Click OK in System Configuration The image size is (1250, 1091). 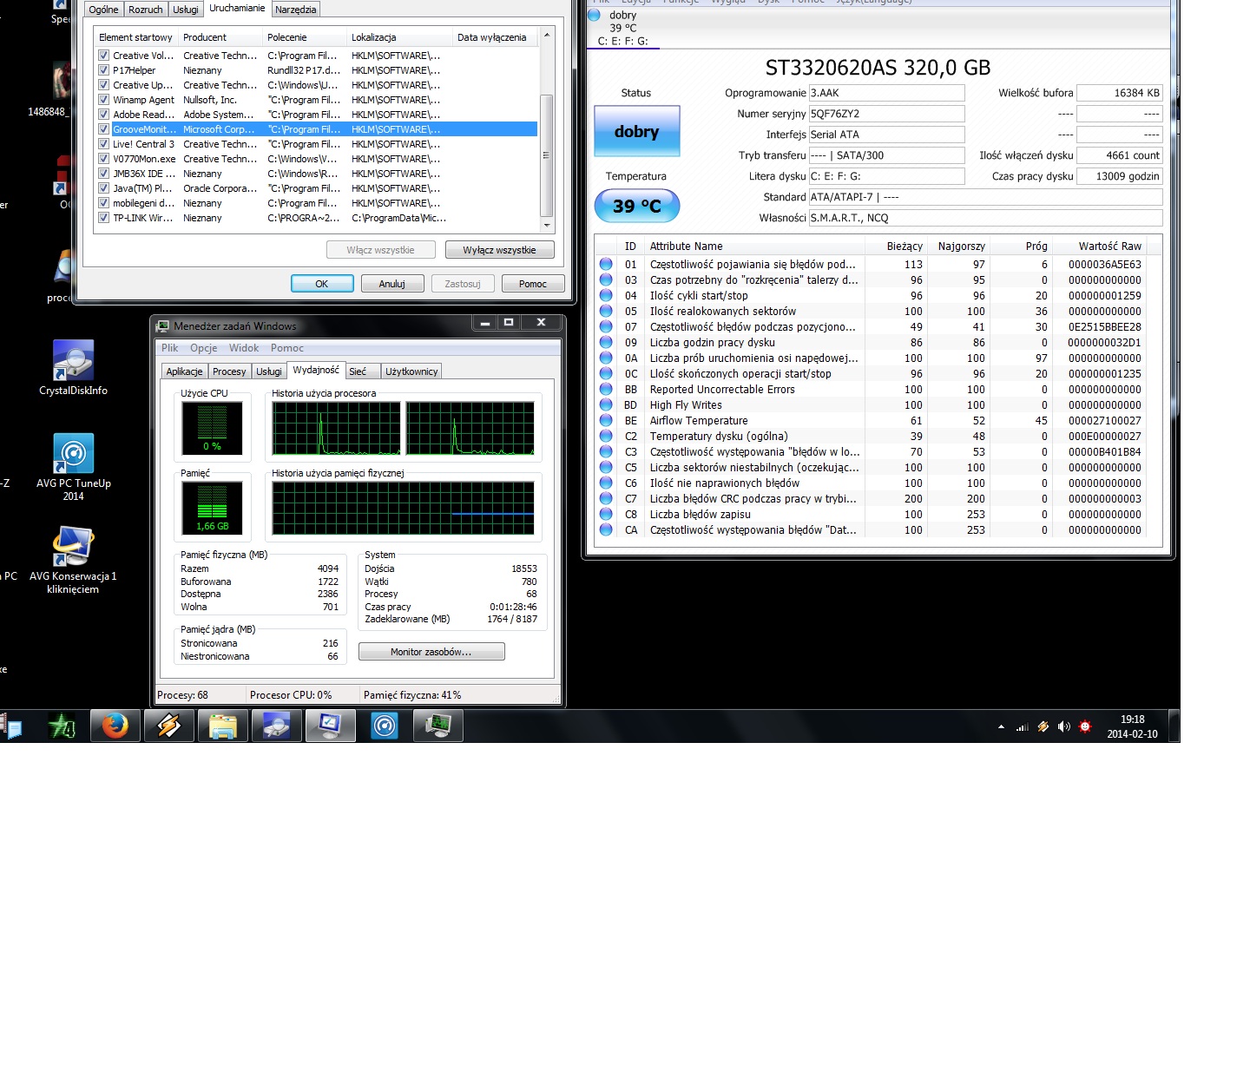[x=322, y=284]
